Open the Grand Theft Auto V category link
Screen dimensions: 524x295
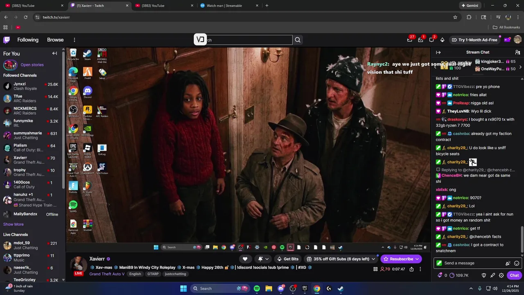(107, 274)
